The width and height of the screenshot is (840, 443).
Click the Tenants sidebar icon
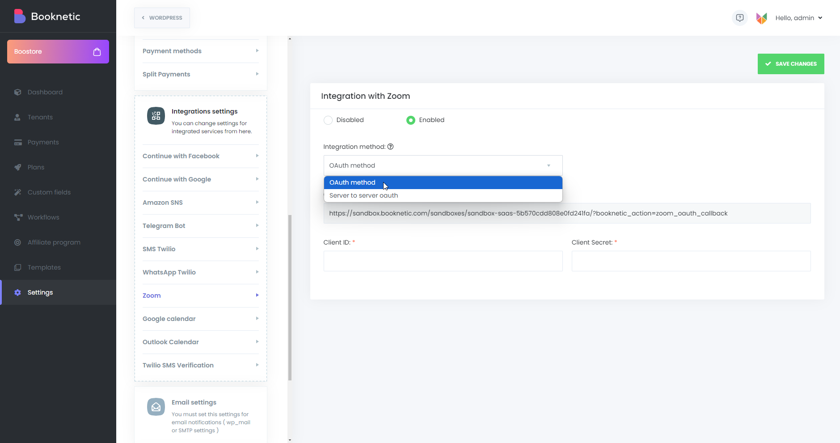coord(17,117)
